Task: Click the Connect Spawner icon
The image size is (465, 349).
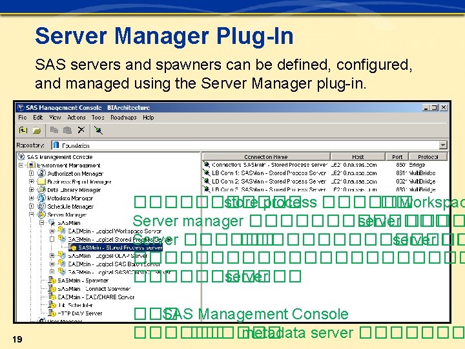Action: (x=52, y=288)
